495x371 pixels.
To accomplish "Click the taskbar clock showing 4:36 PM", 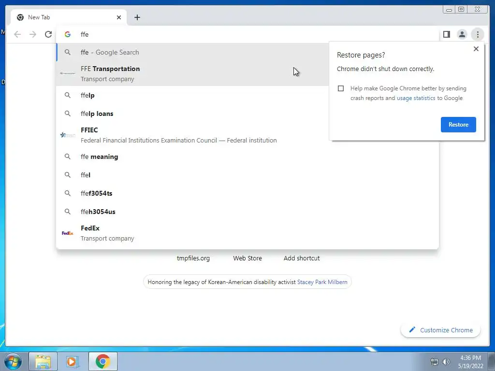I will 471,362.
